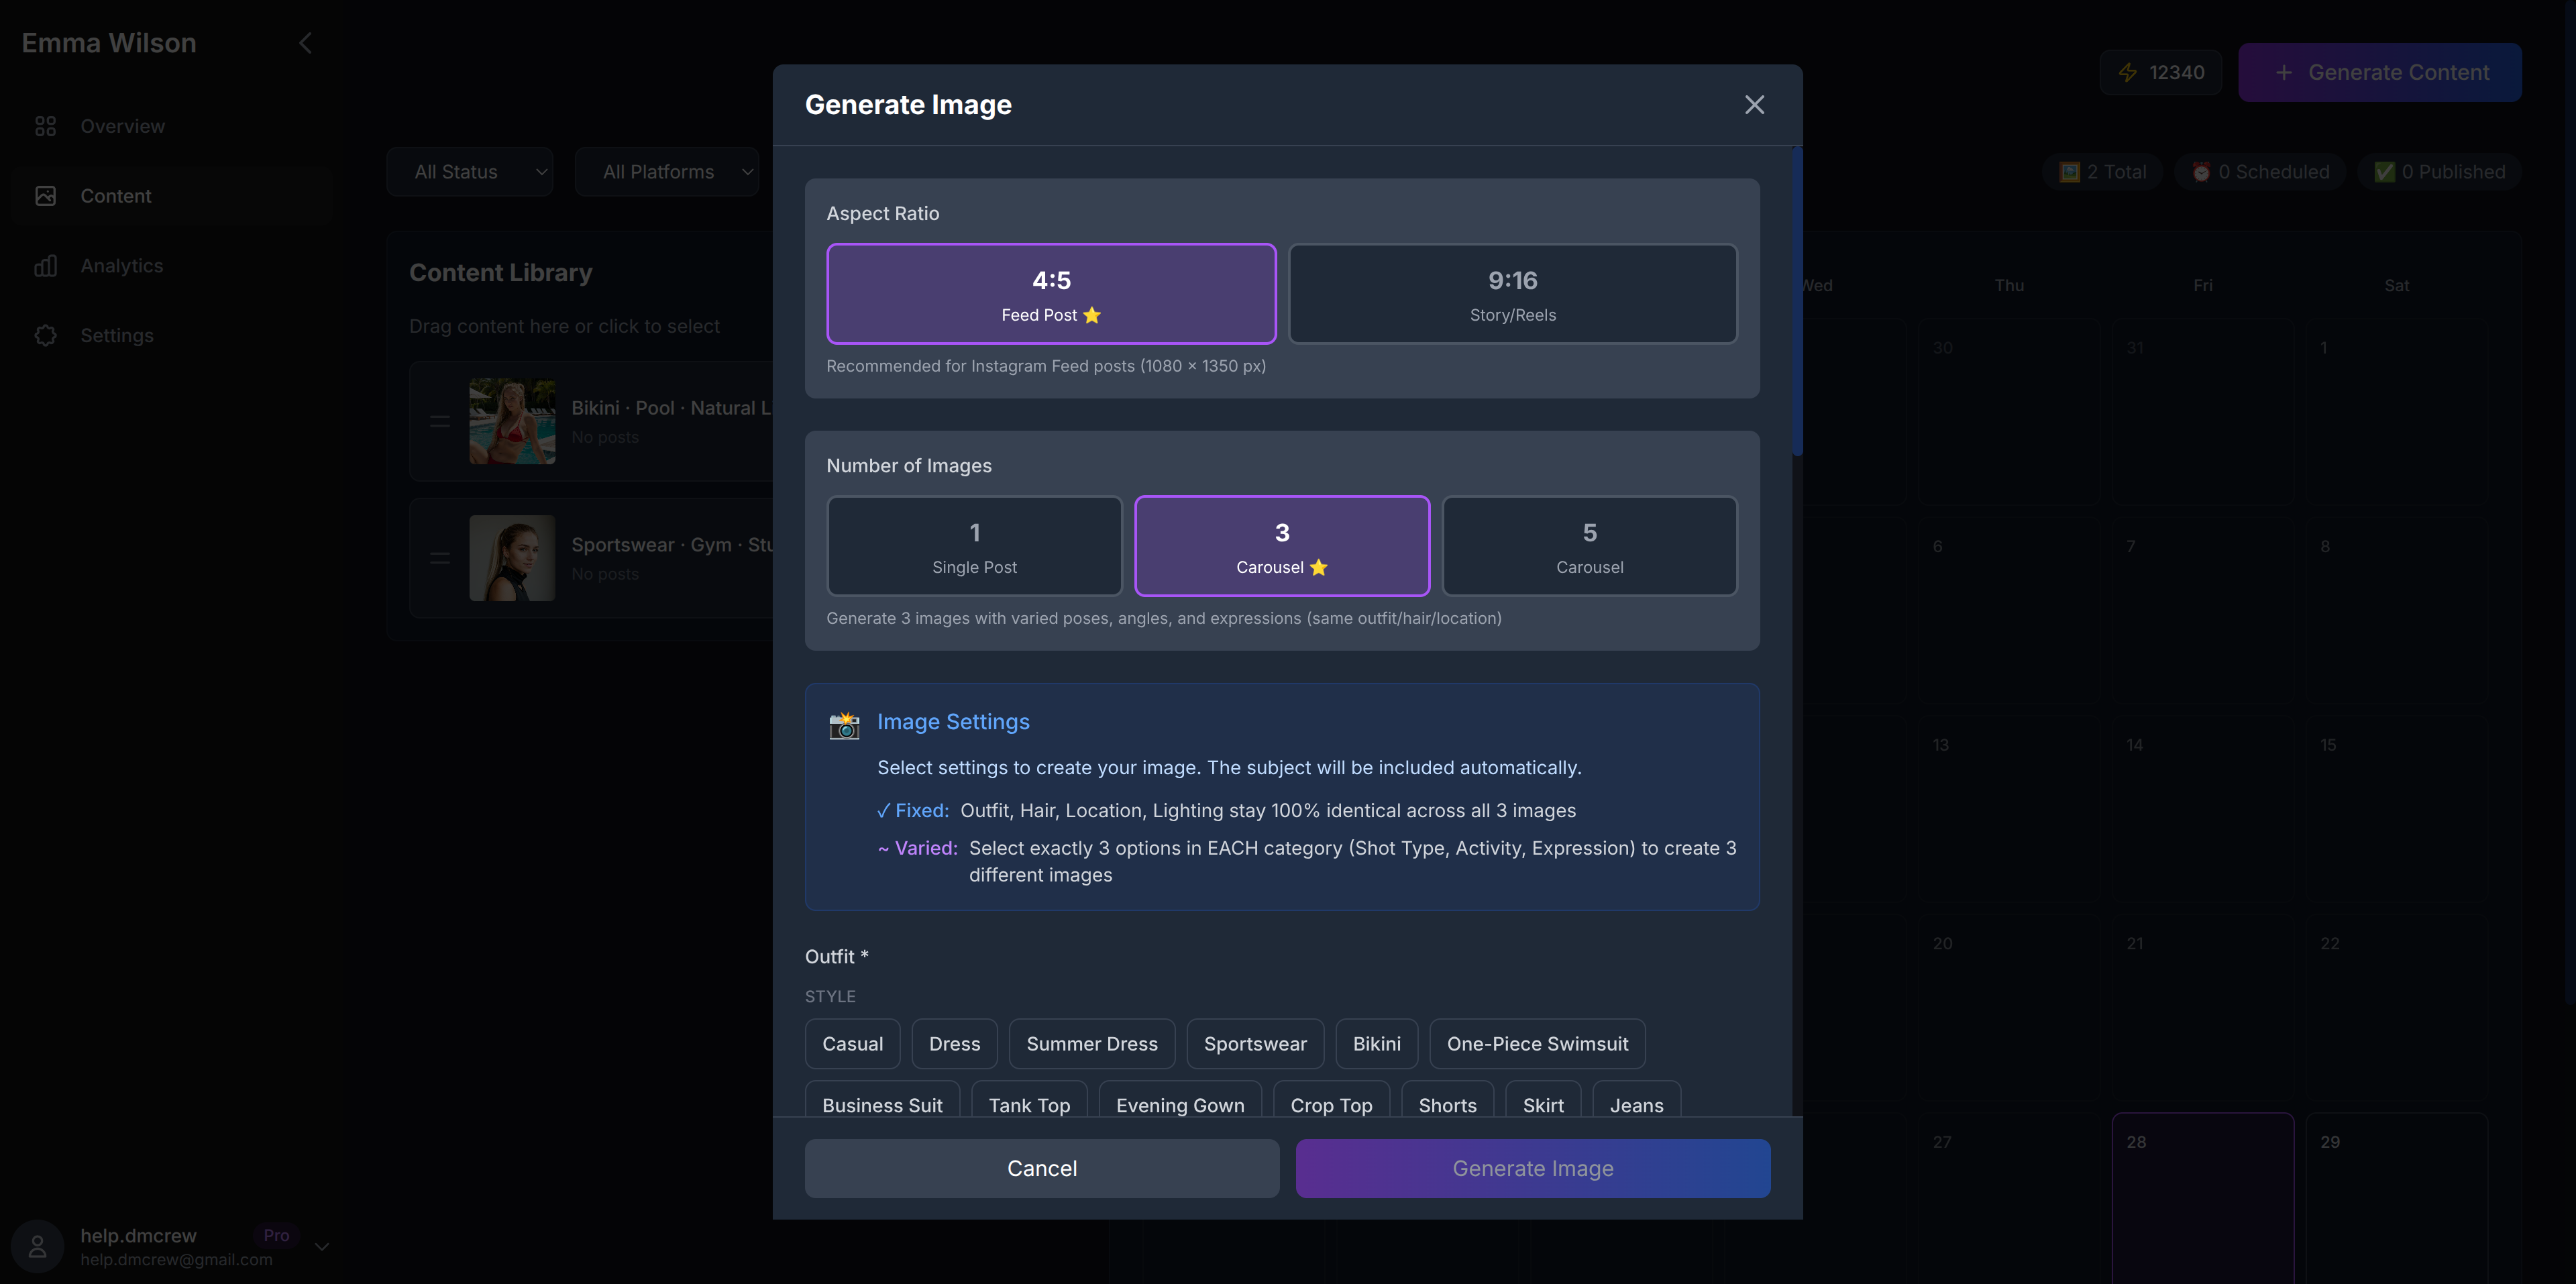Select the Bikini outfit style
Image resolution: width=2576 pixels, height=1284 pixels.
[x=1376, y=1043]
